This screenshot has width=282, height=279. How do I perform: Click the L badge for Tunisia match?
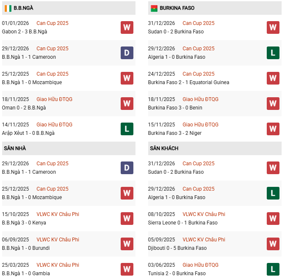(x=273, y=269)
